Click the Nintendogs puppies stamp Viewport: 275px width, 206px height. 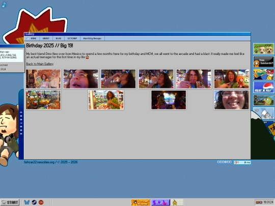click(x=263, y=49)
